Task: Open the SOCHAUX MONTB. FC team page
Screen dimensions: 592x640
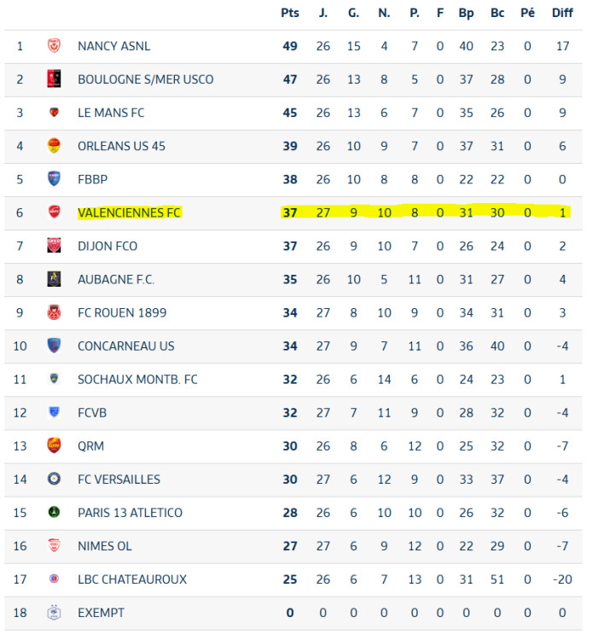Action: [x=137, y=379]
